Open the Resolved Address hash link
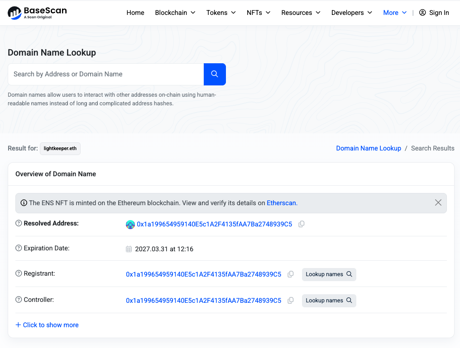 coord(215,224)
